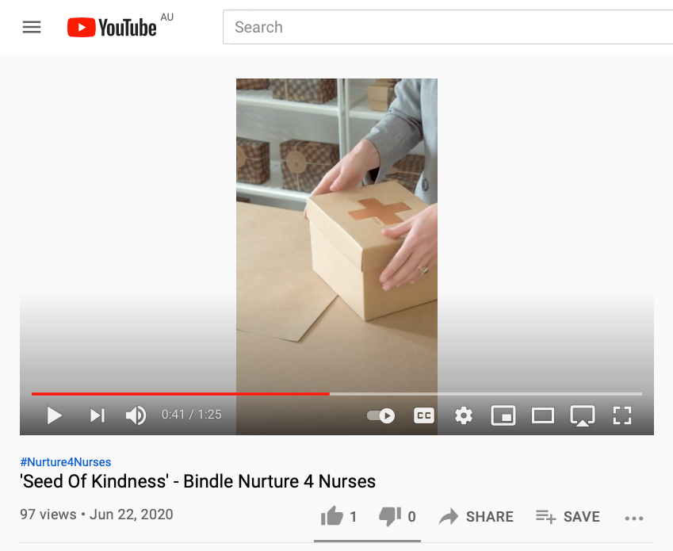This screenshot has height=551, width=673.
Task: Turn on closed captions
Action: point(423,415)
